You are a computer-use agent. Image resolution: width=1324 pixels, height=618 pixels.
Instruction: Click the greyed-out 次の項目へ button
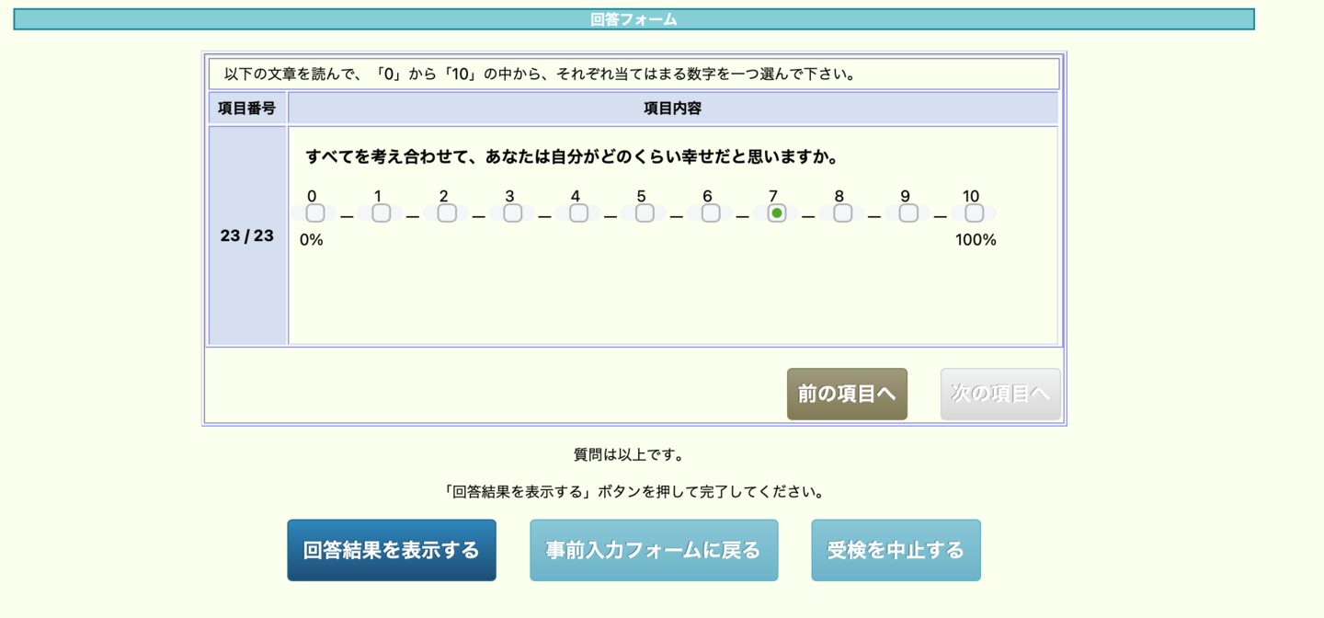tap(1000, 394)
